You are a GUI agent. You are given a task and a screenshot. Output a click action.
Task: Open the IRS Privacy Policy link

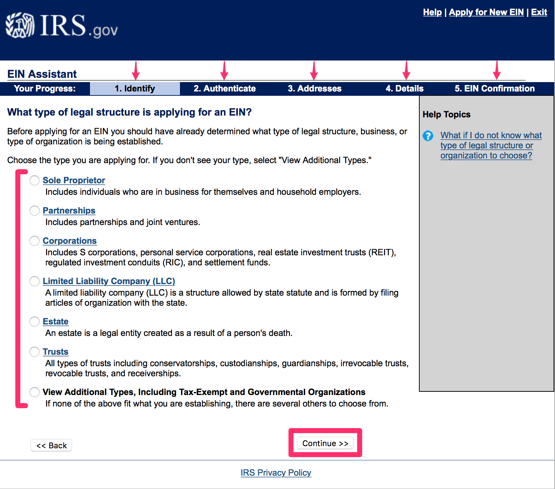tap(276, 473)
